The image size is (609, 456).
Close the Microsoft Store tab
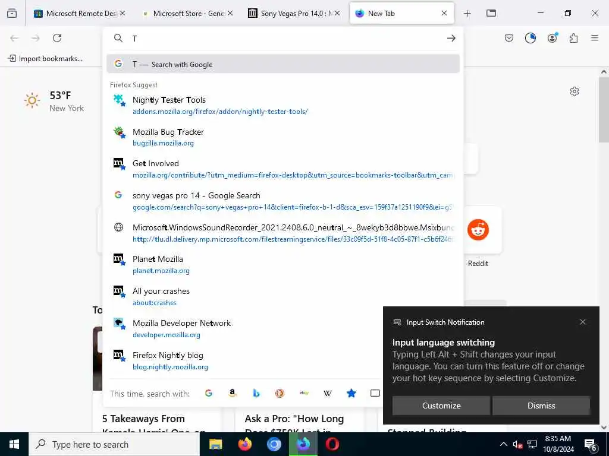pos(230,13)
